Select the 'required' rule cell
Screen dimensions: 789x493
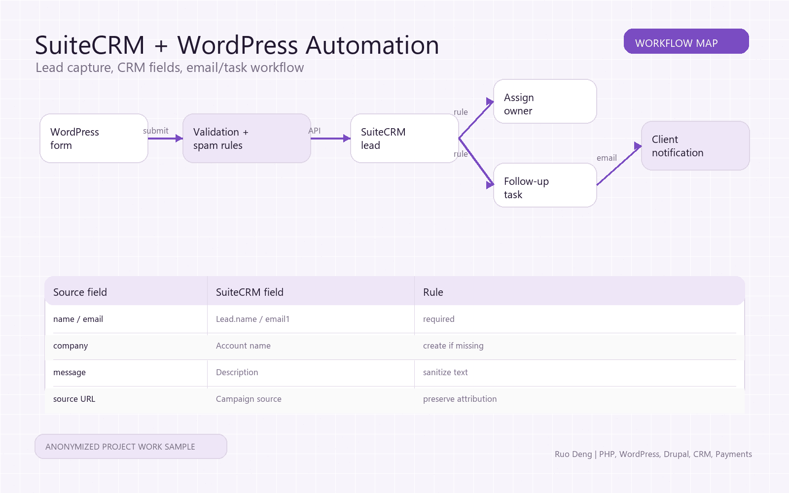click(x=579, y=319)
